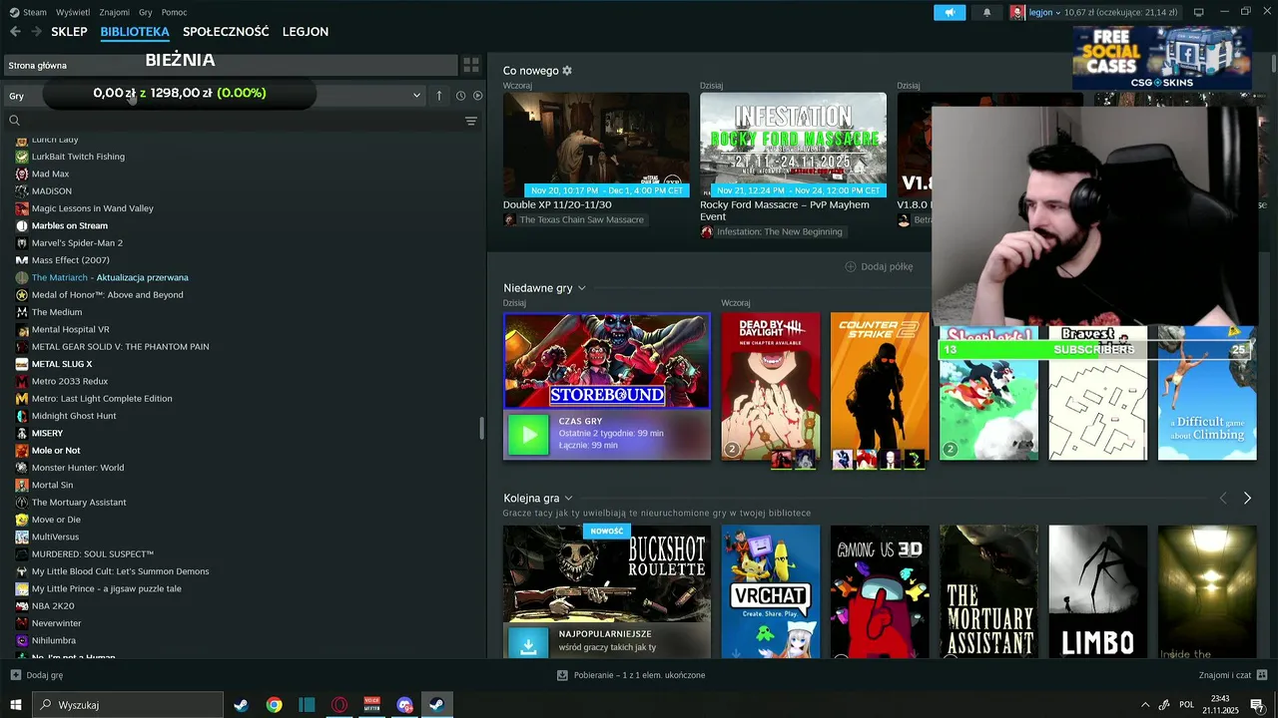
Task: Select Monster Hunter: World in library
Action: point(78,468)
